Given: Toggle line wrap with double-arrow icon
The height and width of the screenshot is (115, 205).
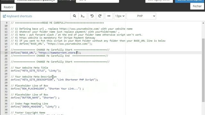Looking at the screenshot, I should click(109, 16).
